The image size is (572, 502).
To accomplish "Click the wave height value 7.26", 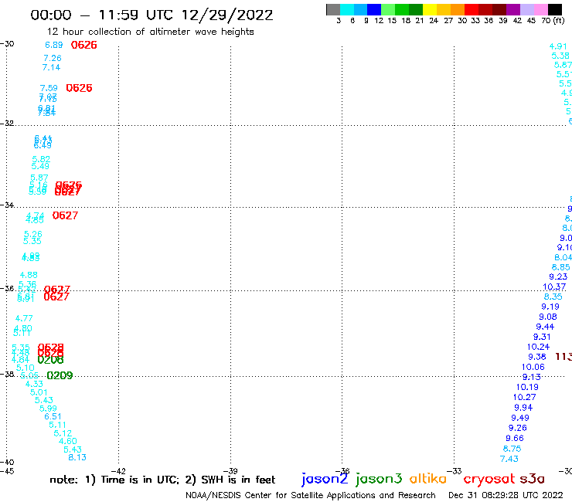I will [x=53, y=58].
